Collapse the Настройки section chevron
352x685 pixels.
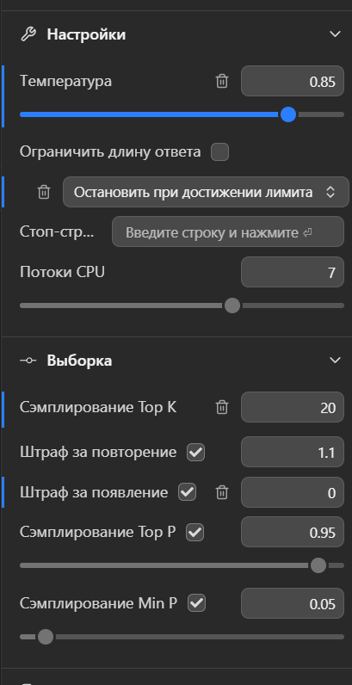(x=335, y=34)
